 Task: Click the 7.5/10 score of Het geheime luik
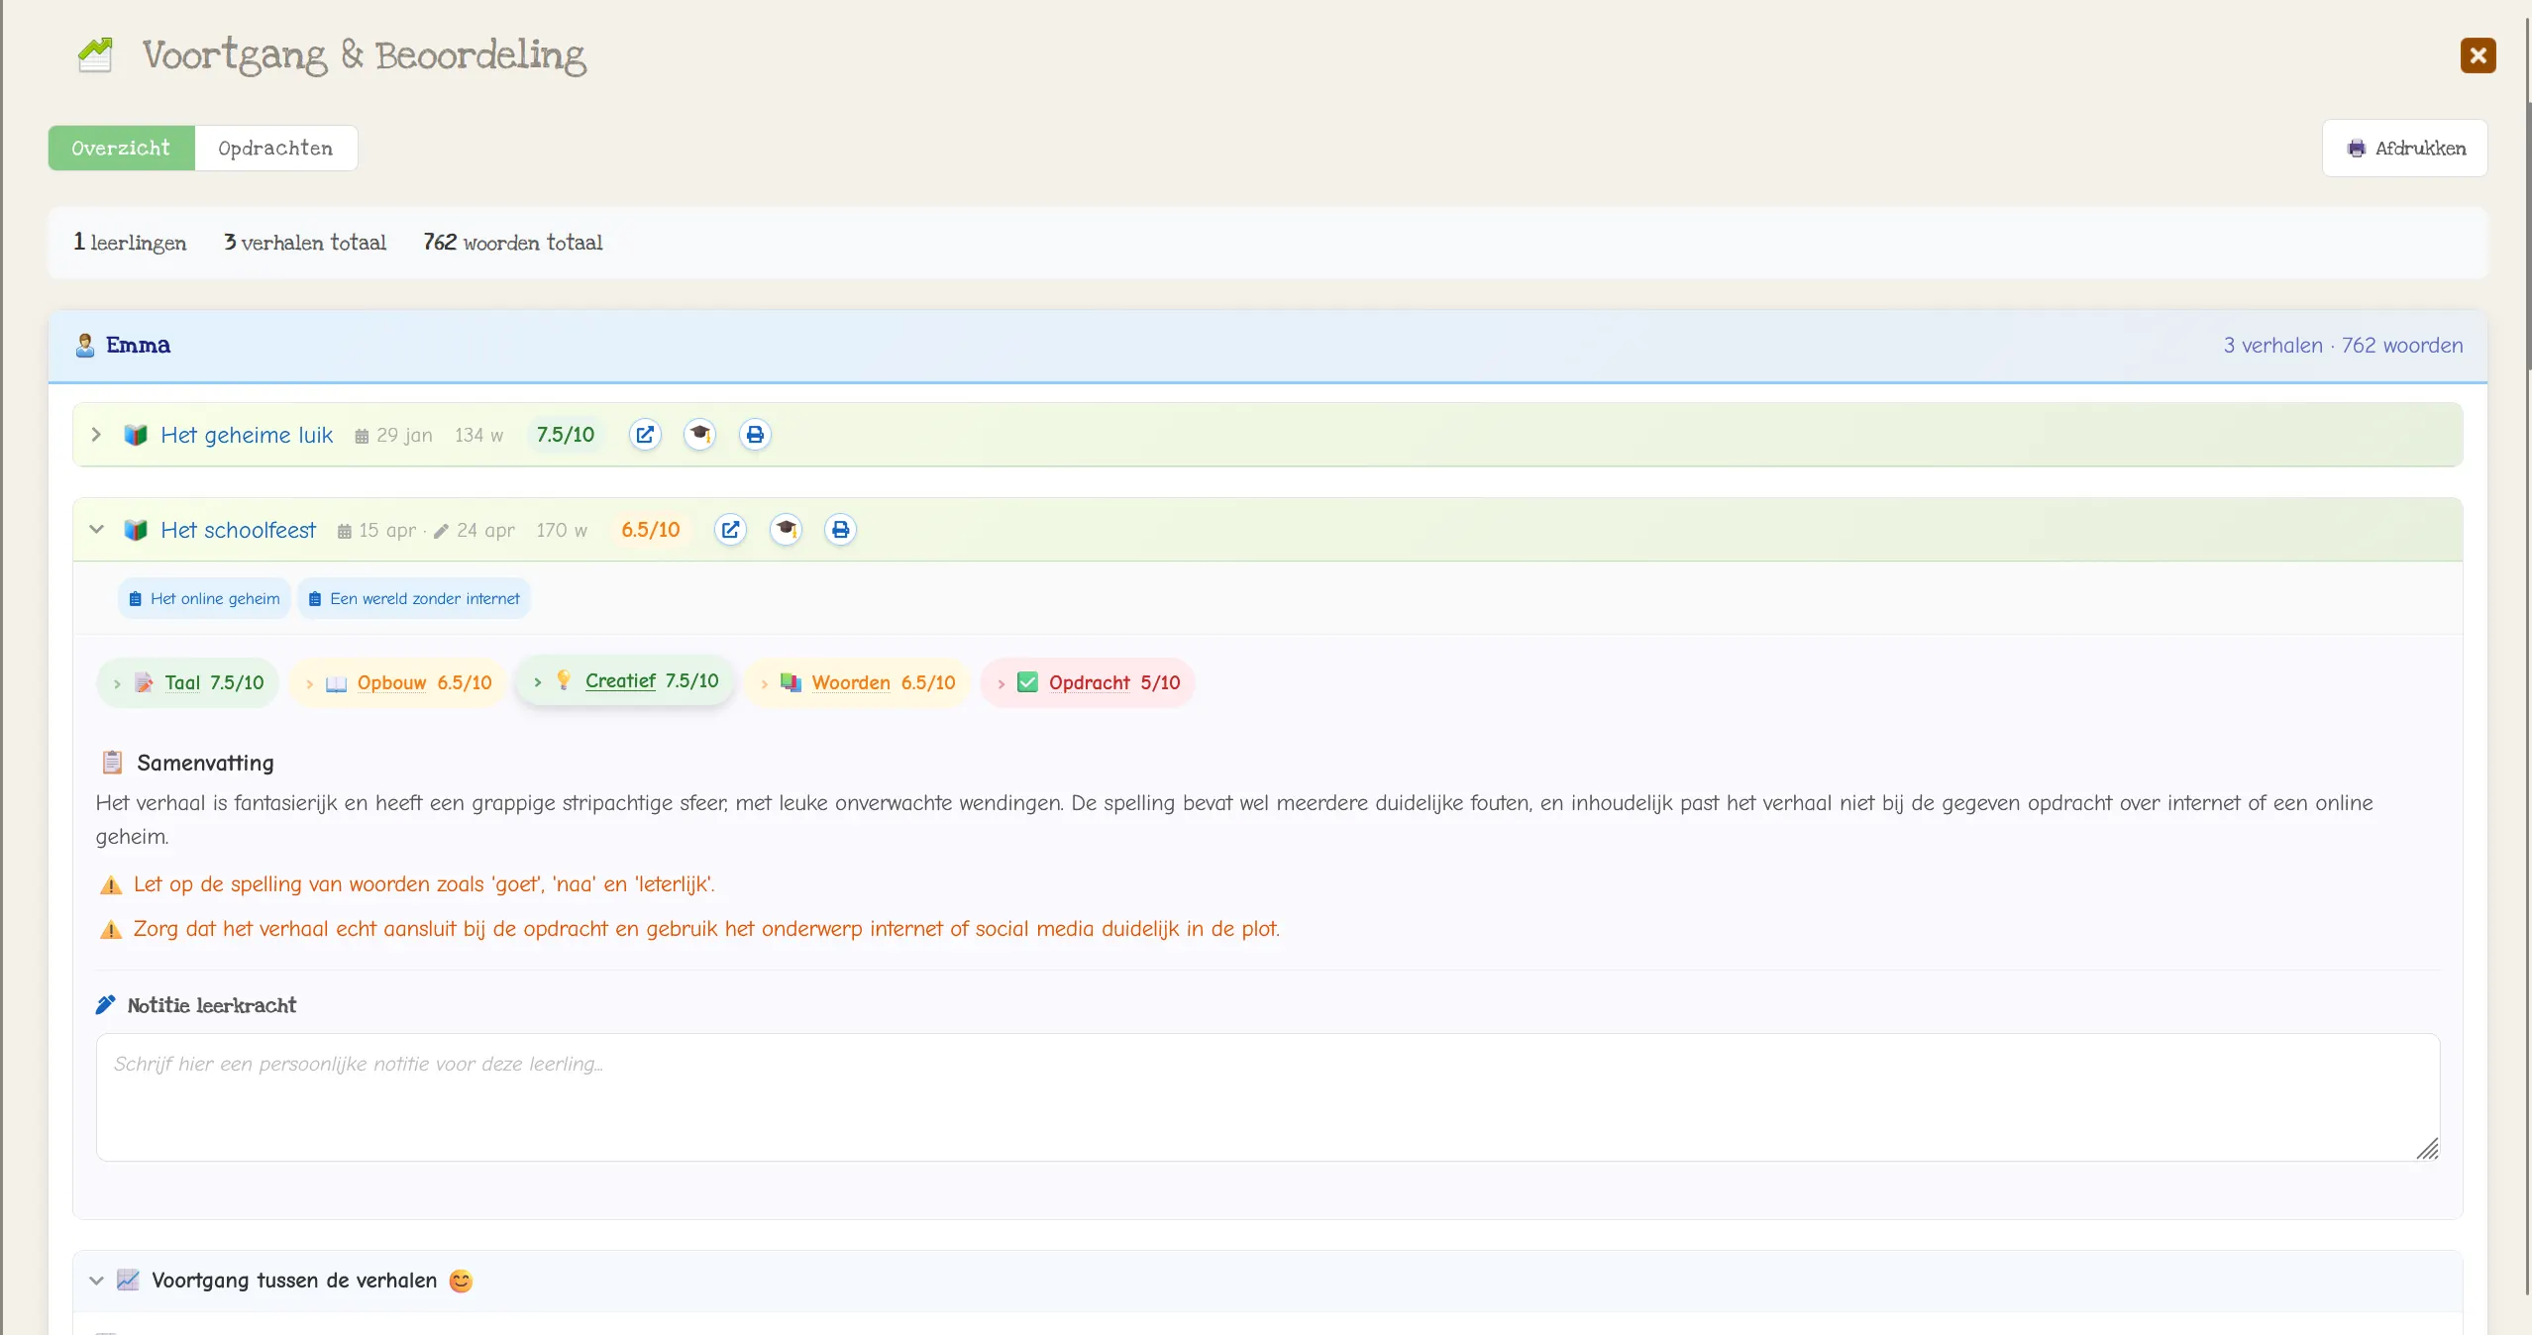tap(566, 435)
